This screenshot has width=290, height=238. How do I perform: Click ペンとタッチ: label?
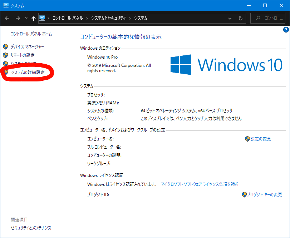click(x=98, y=118)
